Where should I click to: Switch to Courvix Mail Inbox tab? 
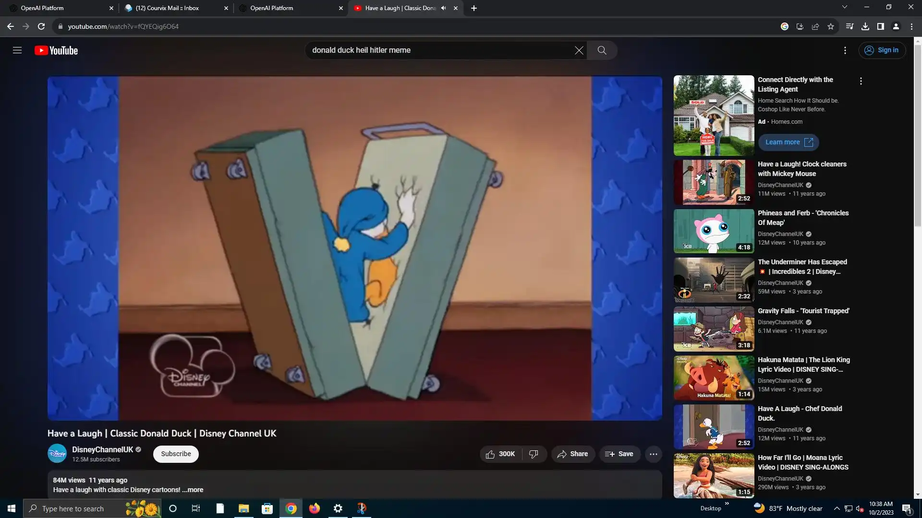167,8
